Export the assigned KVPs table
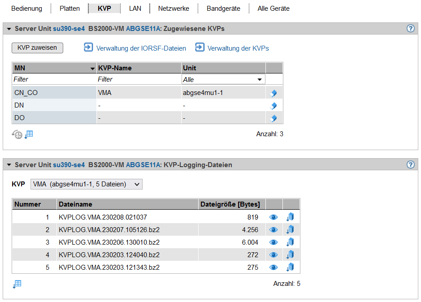Image resolution: width=421 pixels, height=302 pixels. pos(29,134)
